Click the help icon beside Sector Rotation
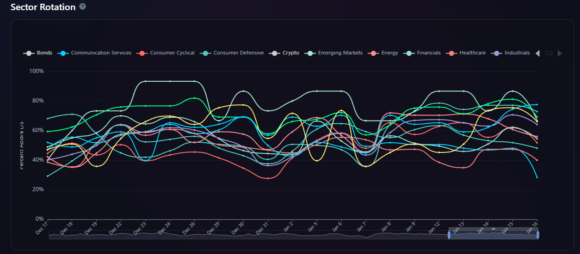 (82, 7)
